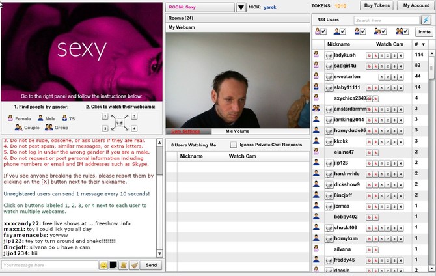Image resolution: width=436 pixels, height=276 pixels.
Task: Send the chat message
Action: [151, 265]
